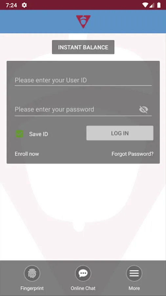Image resolution: width=166 pixels, height=296 pixels.
Task: Open settings gear in status bar
Action: (x=24, y=5)
